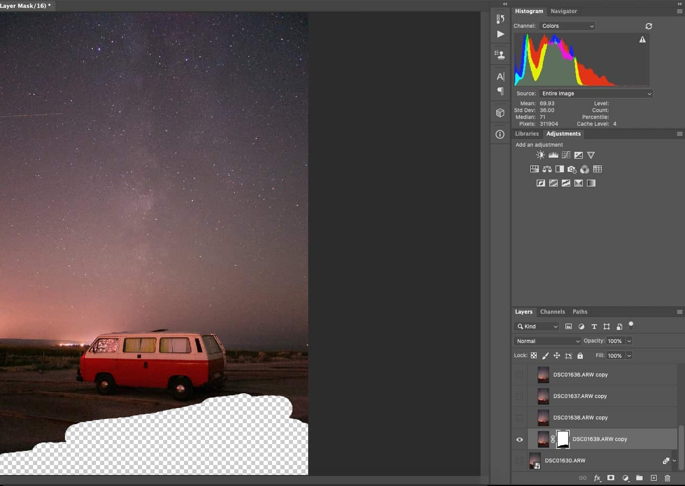
Task: Open the layer effects fx menu
Action: 597,478
